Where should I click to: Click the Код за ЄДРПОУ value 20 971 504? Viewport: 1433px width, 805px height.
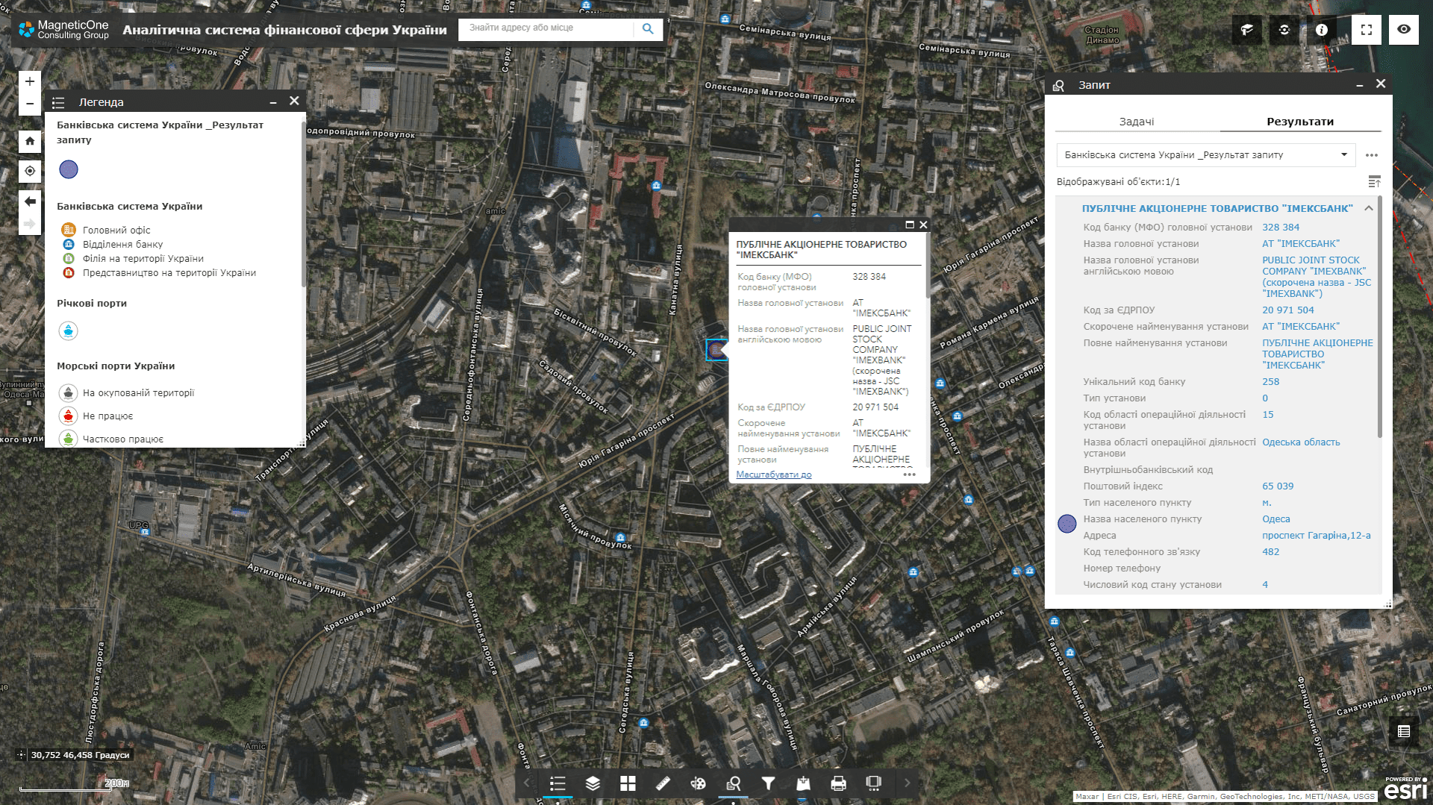click(x=1288, y=310)
